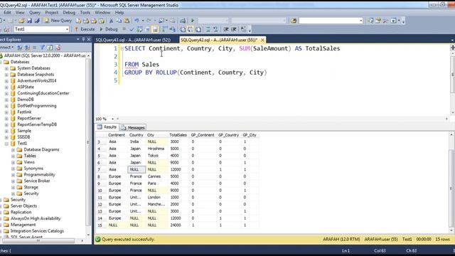
Task: Switch to the SQLQuery43.sql tab
Action: coord(133,40)
